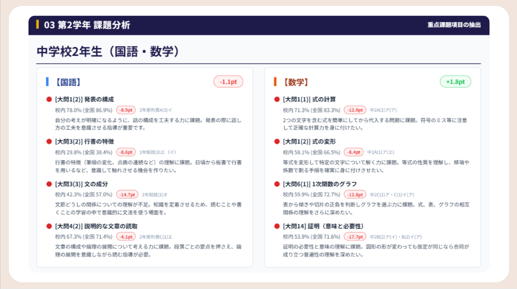Image resolution: width=517 pixels, height=289 pixels.
Task: Select description starting 証明の必要性と意味の理解
Action: [x=376, y=250]
